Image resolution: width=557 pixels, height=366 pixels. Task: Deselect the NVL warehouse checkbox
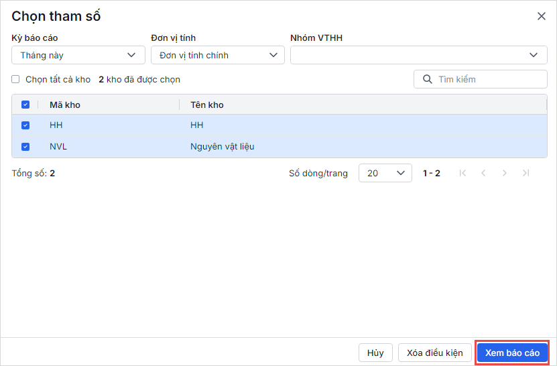(x=25, y=147)
